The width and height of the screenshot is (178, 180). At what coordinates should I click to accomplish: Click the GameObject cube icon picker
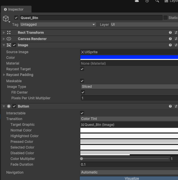pyautogui.click(x=6, y=19)
